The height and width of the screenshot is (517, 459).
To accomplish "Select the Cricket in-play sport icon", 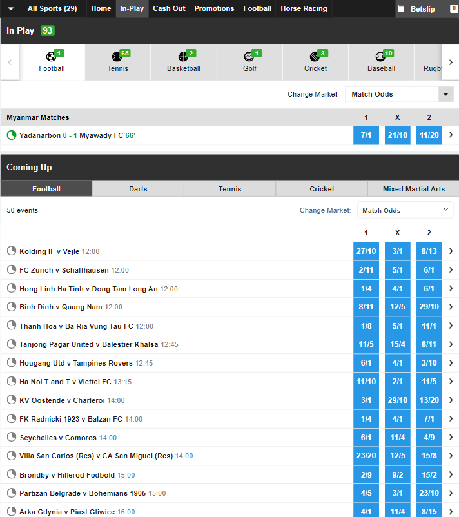I will click(x=315, y=57).
